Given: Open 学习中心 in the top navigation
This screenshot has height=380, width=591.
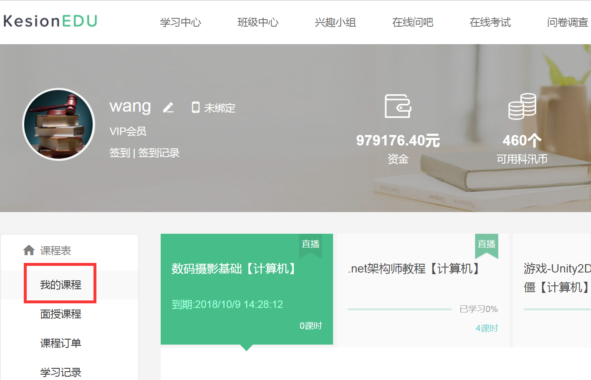Looking at the screenshot, I should pyautogui.click(x=180, y=22).
